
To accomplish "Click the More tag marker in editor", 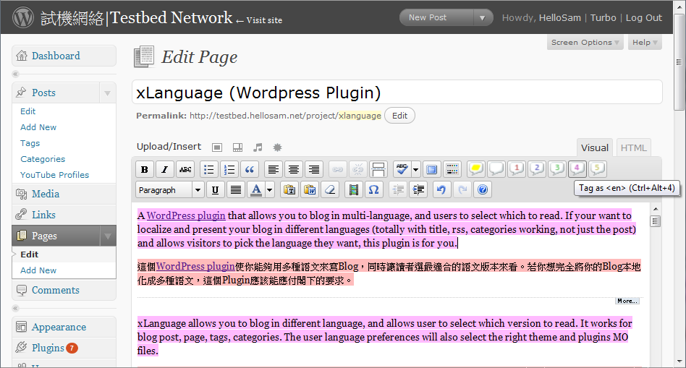I will [x=627, y=301].
